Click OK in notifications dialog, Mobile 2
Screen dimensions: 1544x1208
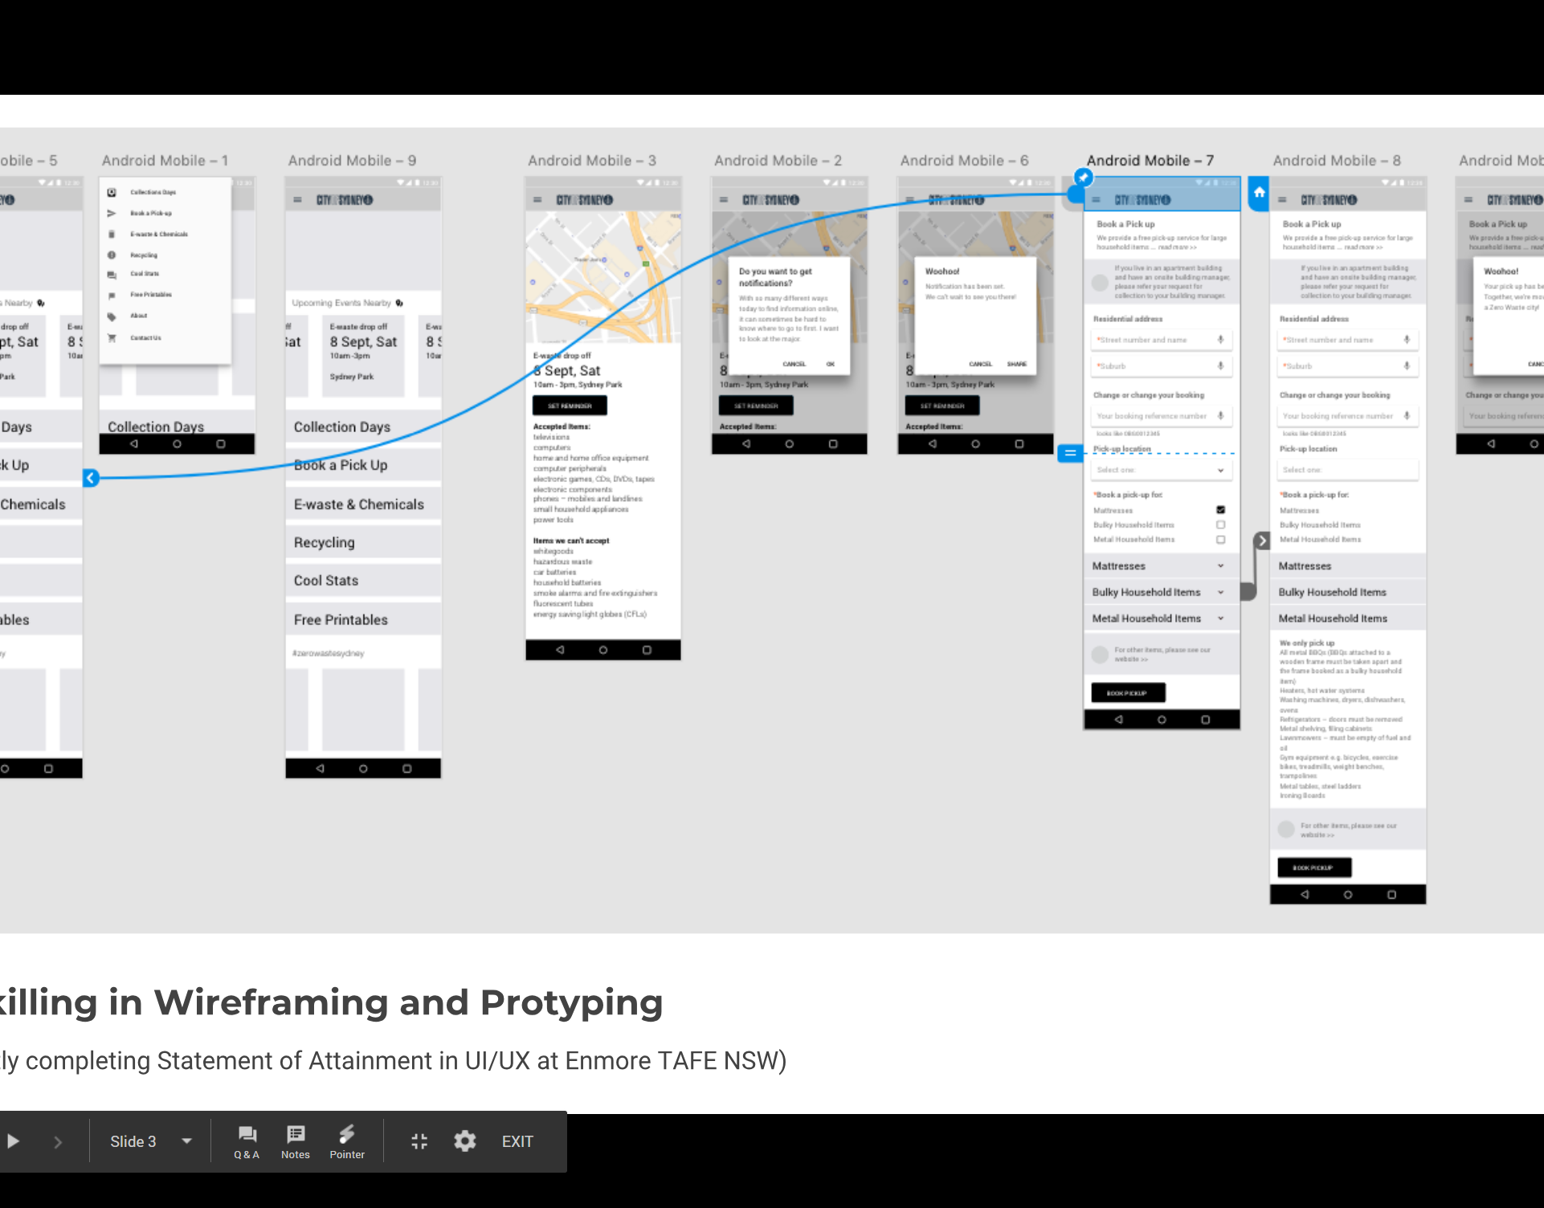pyautogui.click(x=831, y=364)
